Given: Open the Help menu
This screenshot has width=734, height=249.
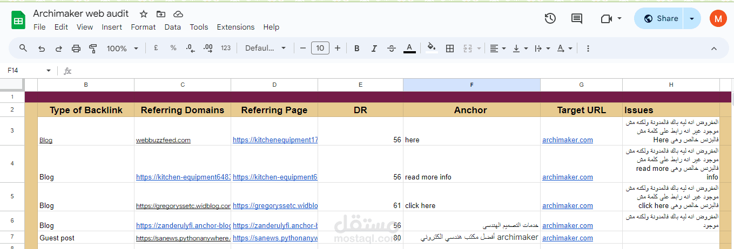Looking at the screenshot, I should point(271,27).
